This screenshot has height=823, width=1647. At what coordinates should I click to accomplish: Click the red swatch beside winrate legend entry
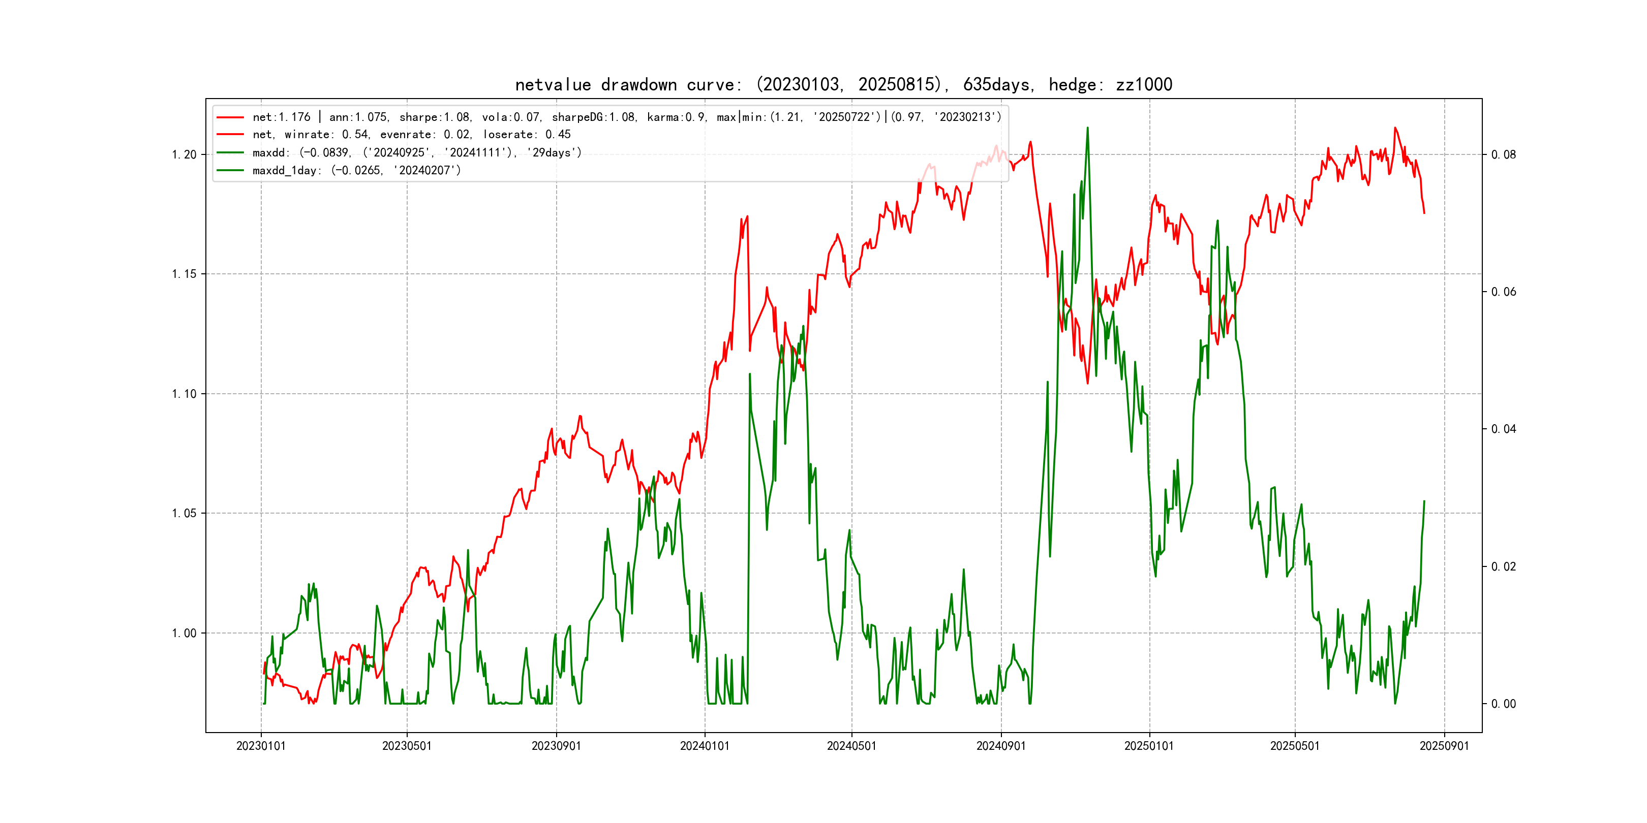point(230,135)
